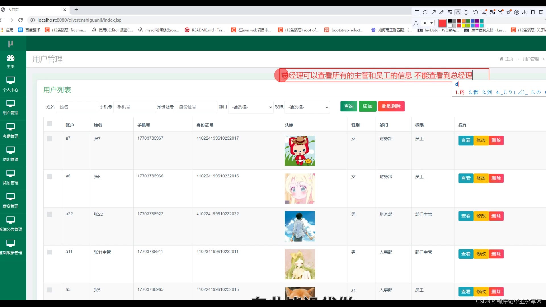
Task: Select the arrow drawing tool
Action: point(433,12)
